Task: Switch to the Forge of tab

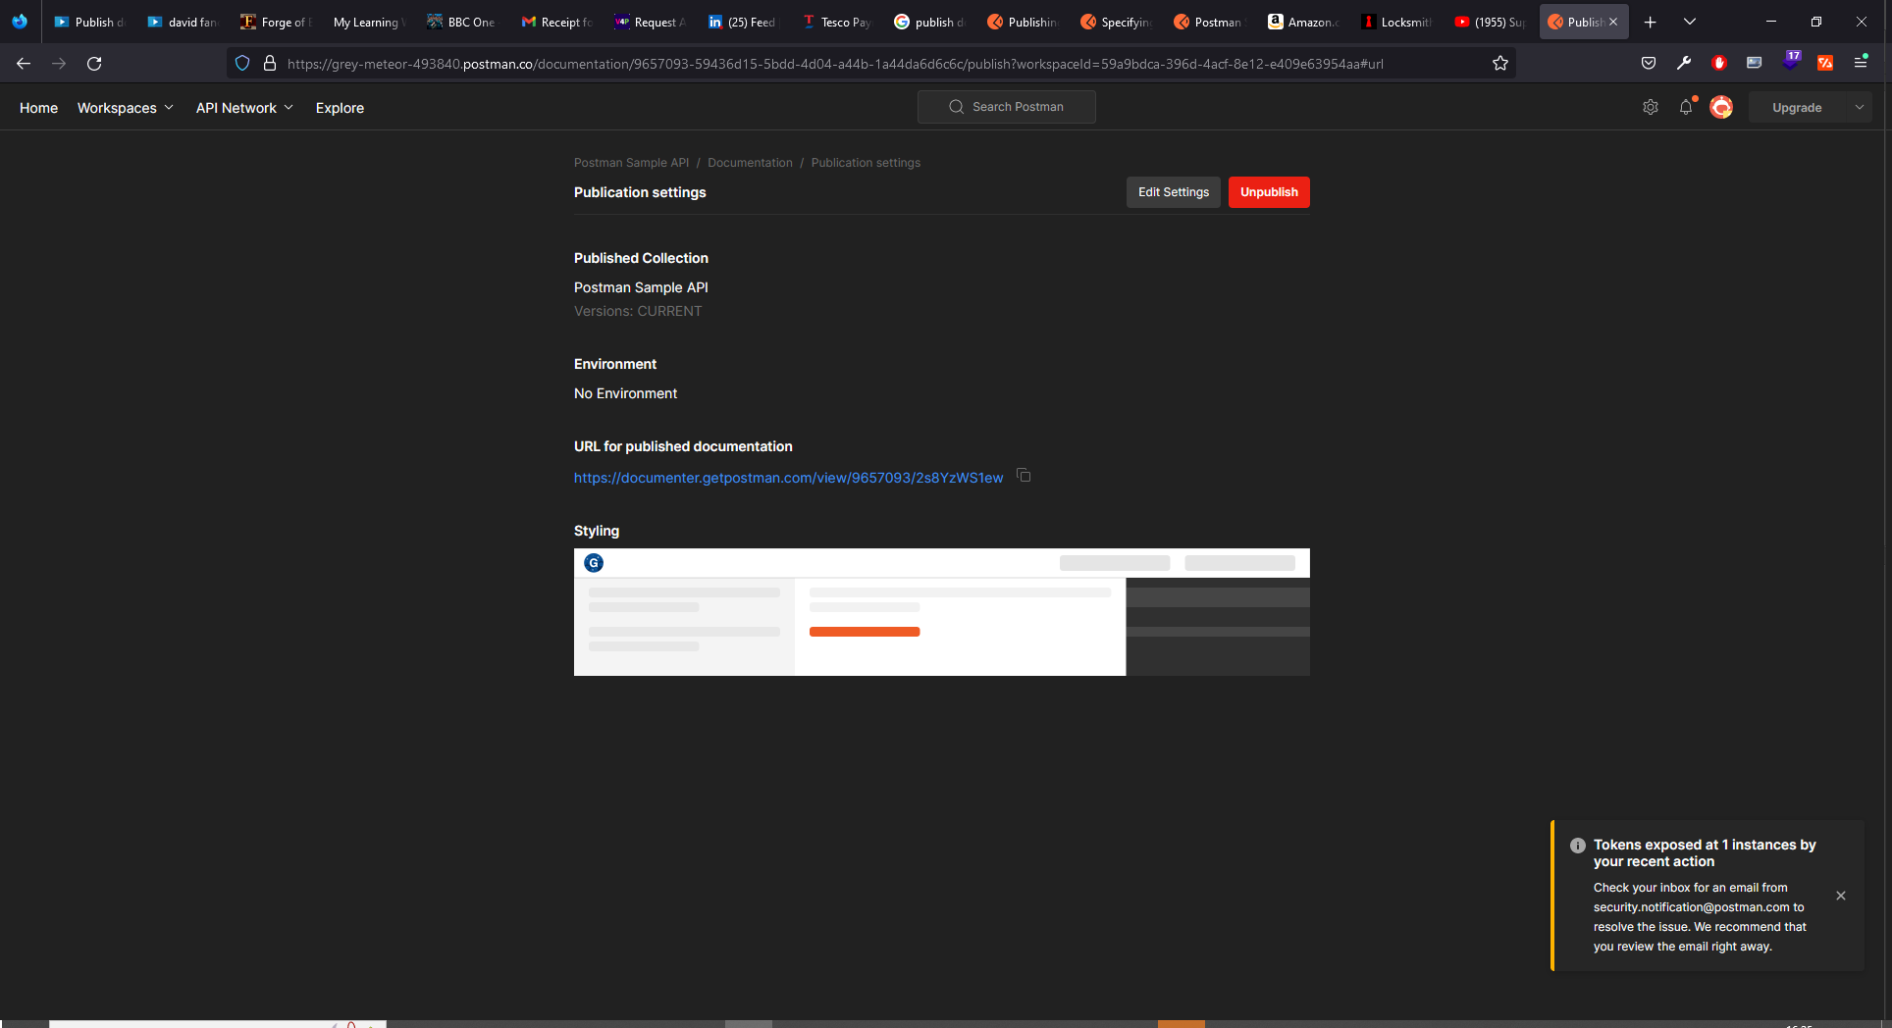Action: click(x=276, y=22)
